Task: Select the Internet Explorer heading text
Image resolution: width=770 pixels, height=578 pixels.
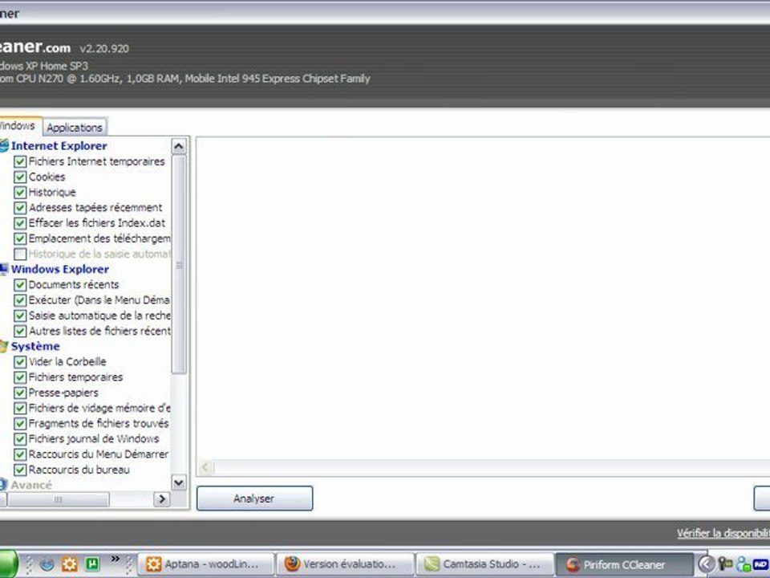Action: (x=59, y=146)
